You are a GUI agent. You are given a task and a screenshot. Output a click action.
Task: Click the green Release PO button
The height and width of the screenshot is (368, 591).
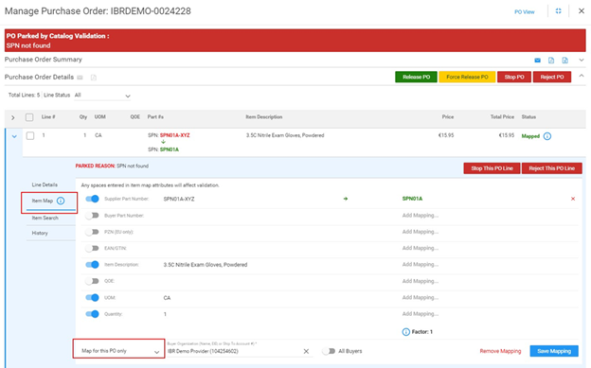(x=416, y=77)
